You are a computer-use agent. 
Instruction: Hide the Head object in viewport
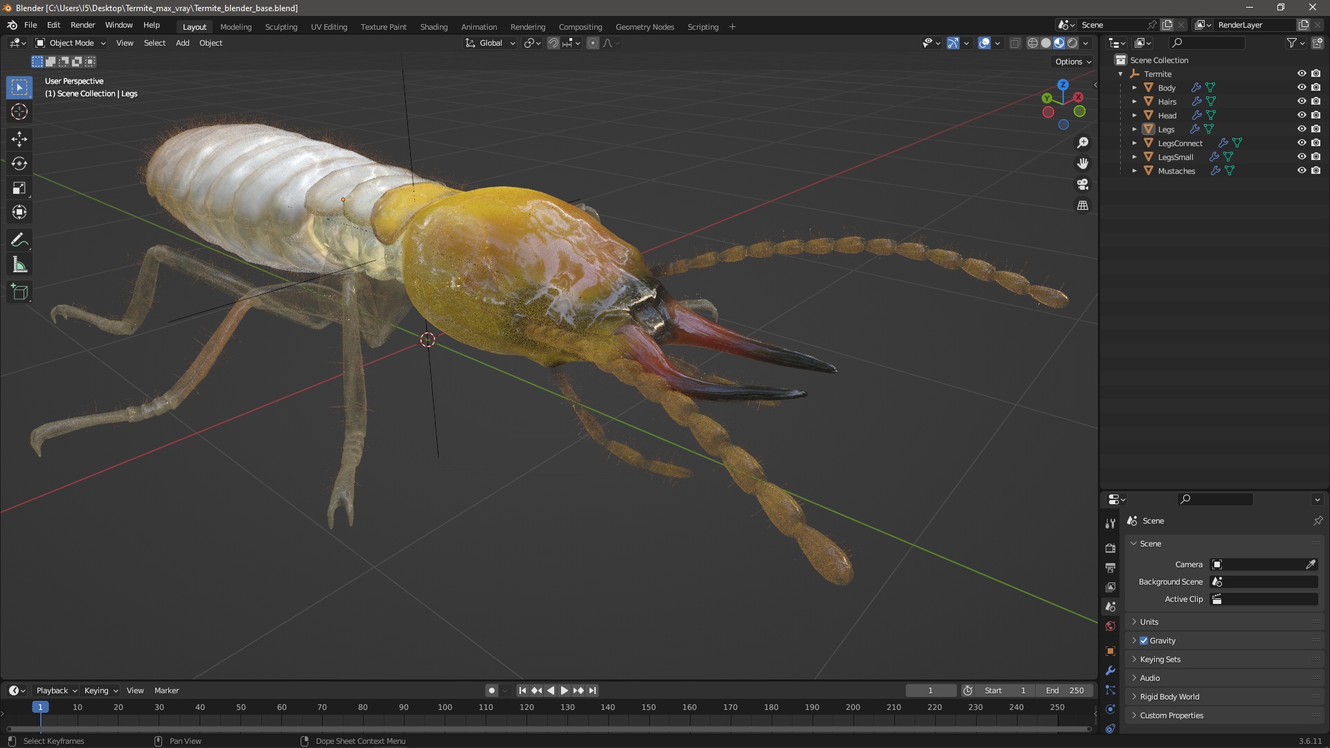pos(1302,116)
